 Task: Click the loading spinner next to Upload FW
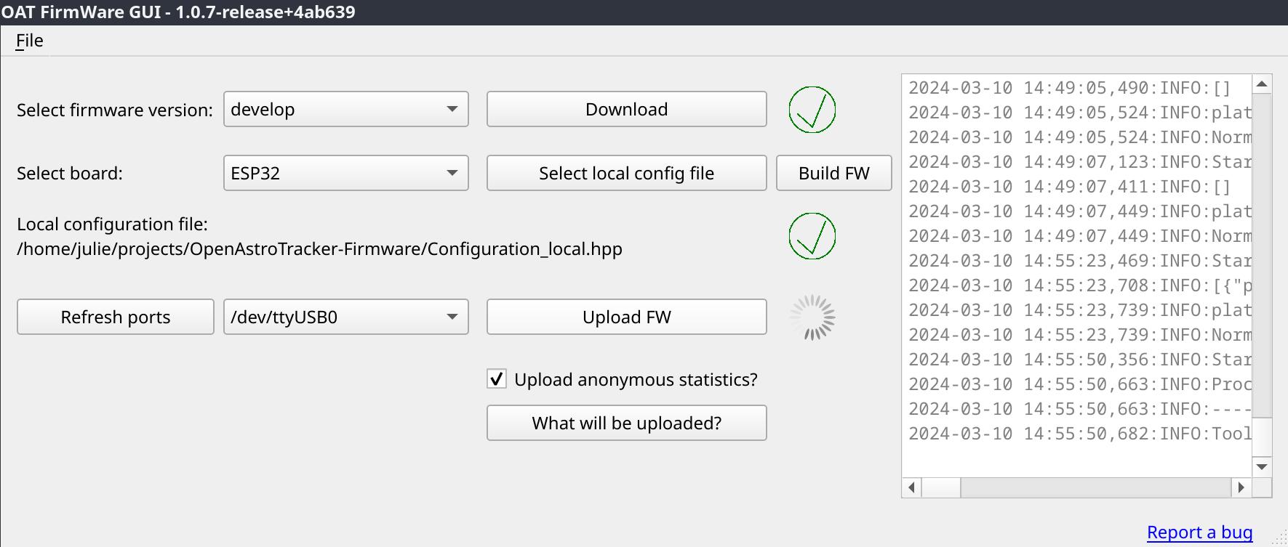(812, 317)
